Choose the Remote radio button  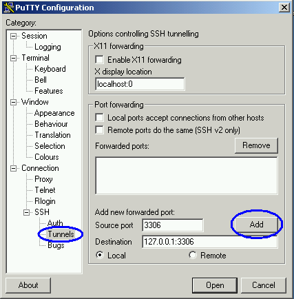point(193,255)
